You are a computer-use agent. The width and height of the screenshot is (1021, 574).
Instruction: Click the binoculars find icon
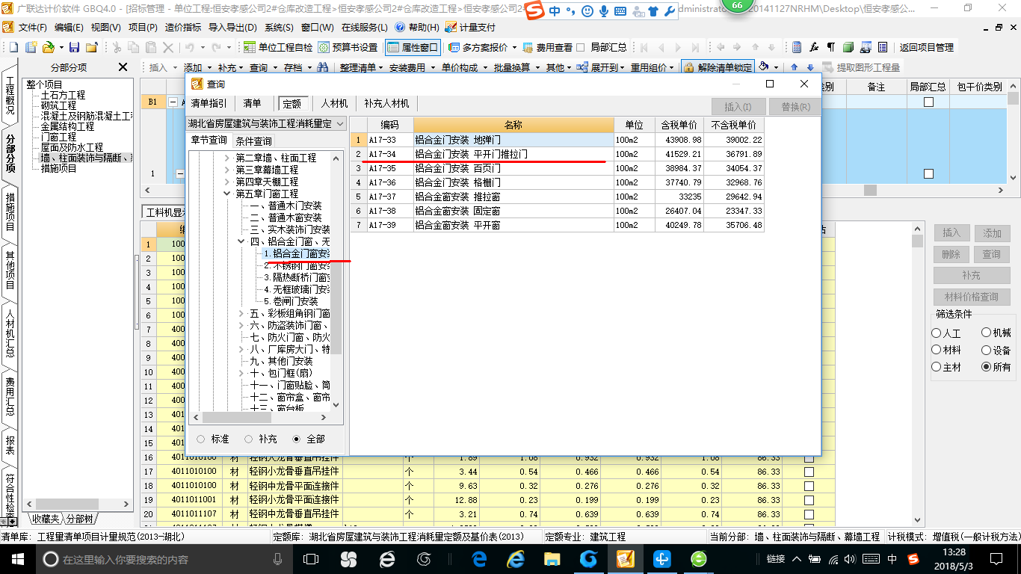(323, 67)
